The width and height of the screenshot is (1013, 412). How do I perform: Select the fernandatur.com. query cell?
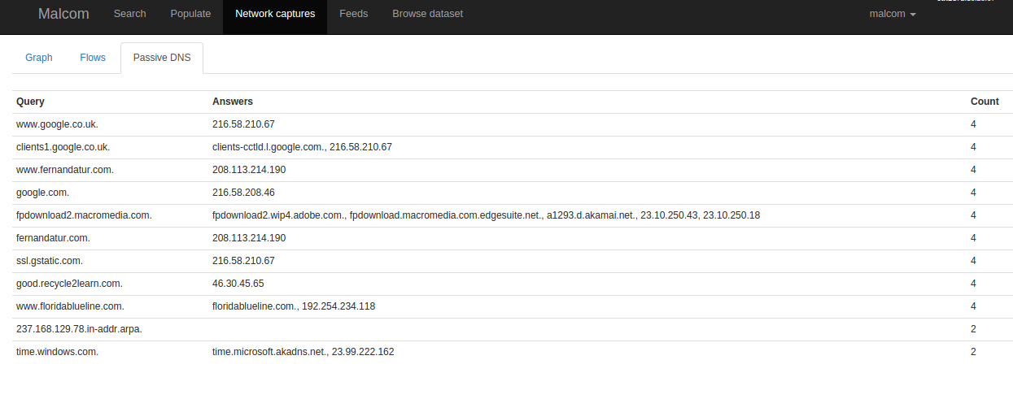pos(53,238)
